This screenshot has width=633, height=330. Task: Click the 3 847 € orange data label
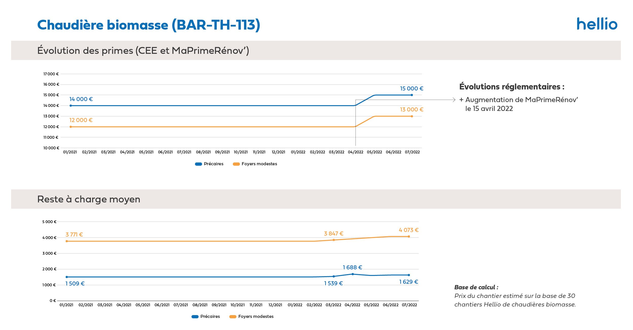pos(334,234)
